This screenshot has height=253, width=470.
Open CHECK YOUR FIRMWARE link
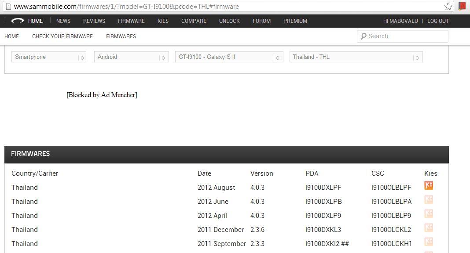coord(62,36)
